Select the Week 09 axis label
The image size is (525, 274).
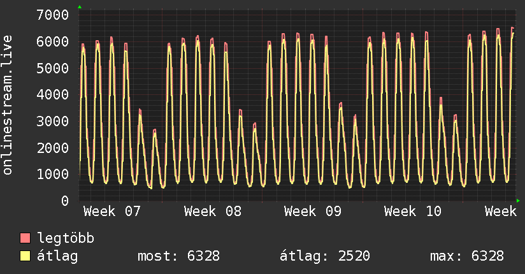pyautogui.click(x=313, y=212)
